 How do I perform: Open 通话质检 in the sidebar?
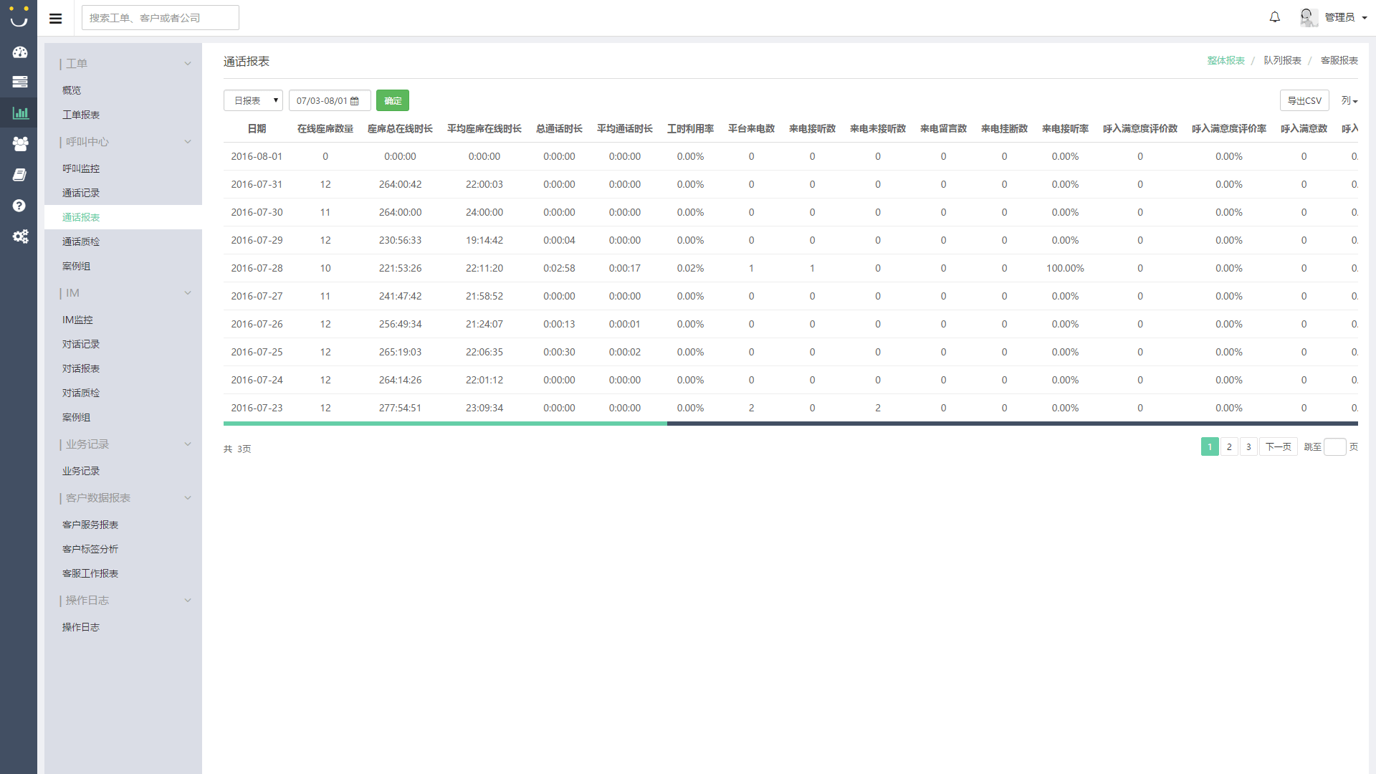pos(81,242)
